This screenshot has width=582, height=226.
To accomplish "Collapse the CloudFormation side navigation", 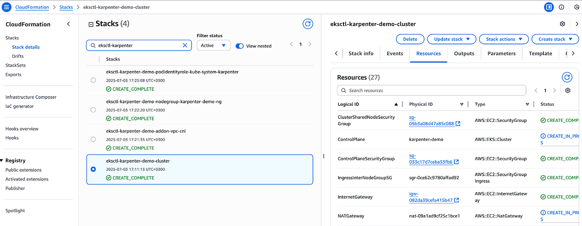I will [x=69, y=24].
